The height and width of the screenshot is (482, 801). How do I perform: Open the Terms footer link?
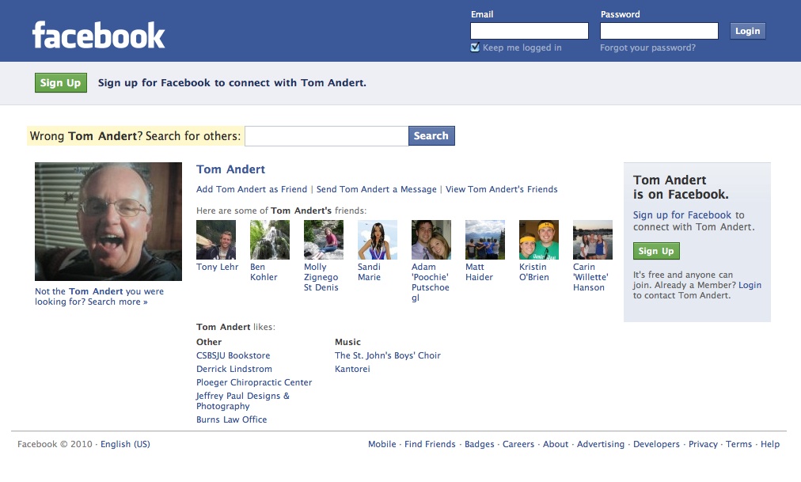coord(739,444)
